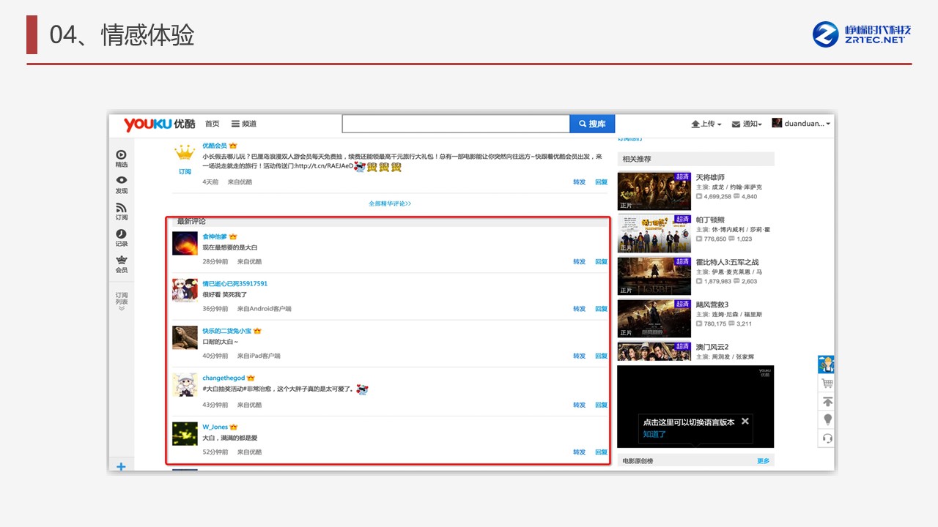Click the lightbulb feedback icon
The height and width of the screenshot is (527, 938).
point(827,419)
